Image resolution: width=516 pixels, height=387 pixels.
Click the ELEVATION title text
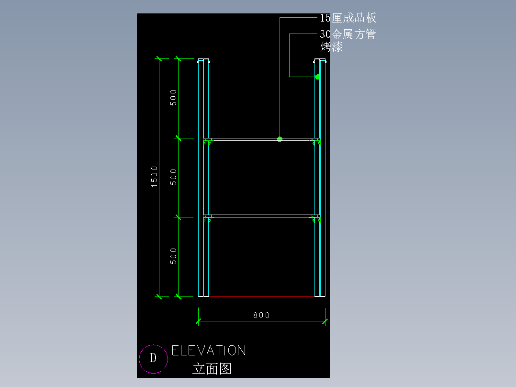point(209,351)
